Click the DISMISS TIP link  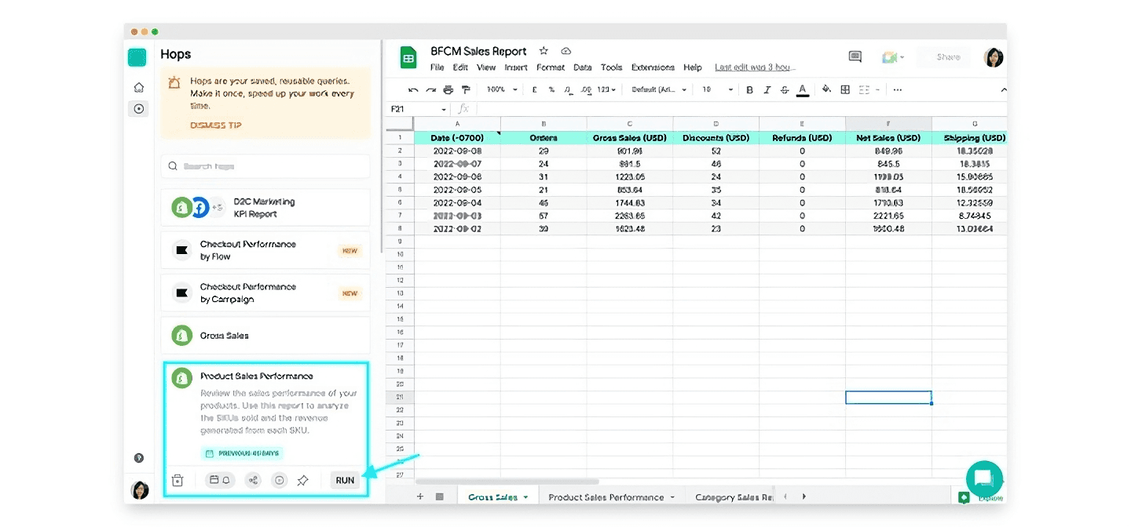(216, 125)
